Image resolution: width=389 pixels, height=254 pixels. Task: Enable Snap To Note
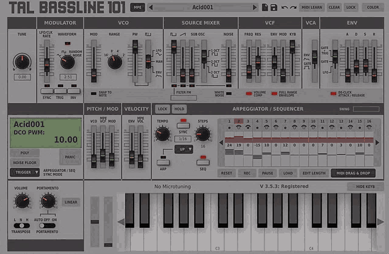click(x=94, y=94)
